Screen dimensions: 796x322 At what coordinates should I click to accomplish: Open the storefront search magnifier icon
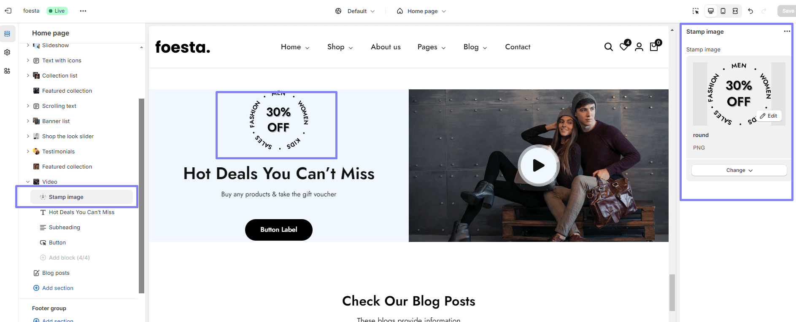point(608,47)
